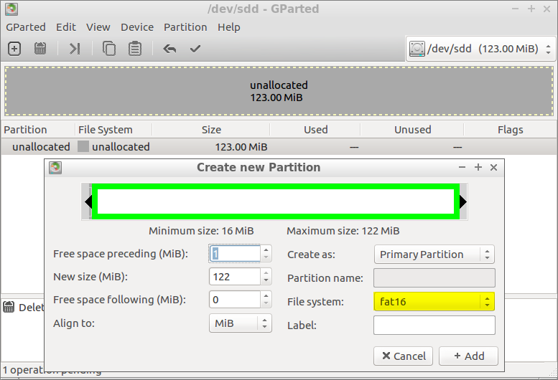Click the app icon in Create new Partition titlebar
The height and width of the screenshot is (380, 558).
[55, 167]
